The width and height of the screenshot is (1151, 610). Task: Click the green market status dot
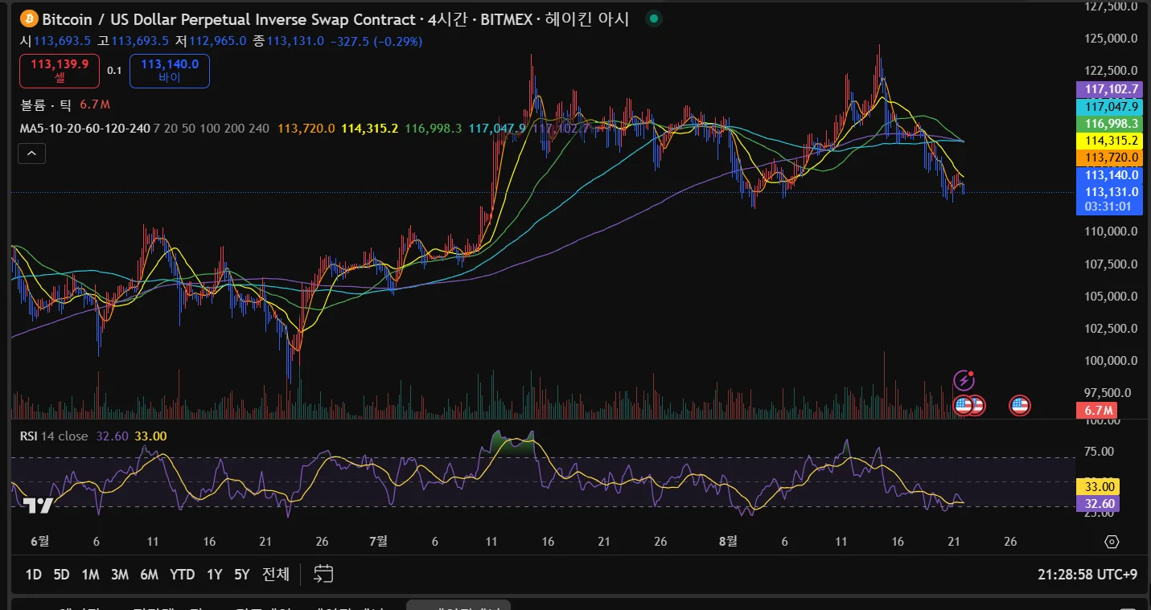(x=654, y=18)
